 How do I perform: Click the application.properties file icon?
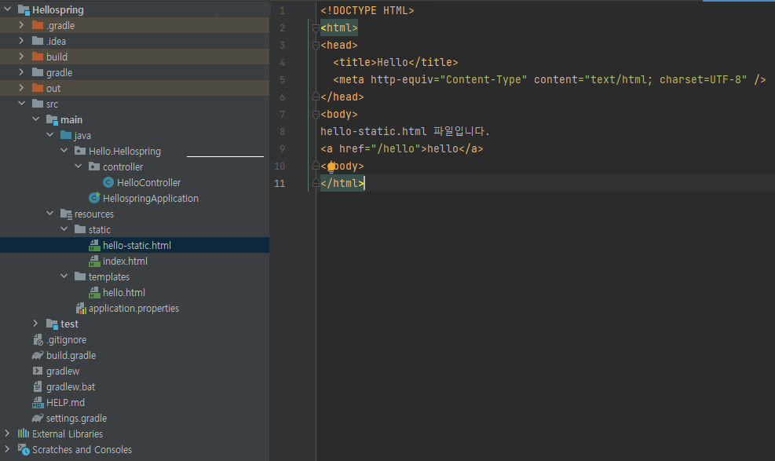pos(81,309)
